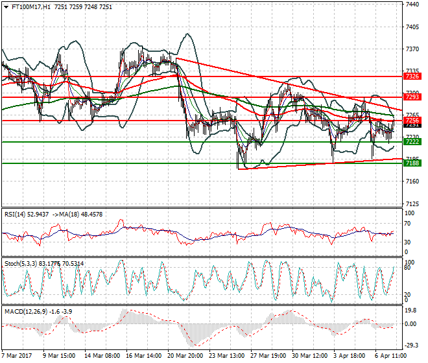Click the 7160 price scale value

pyautogui.click(x=412, y=181)
